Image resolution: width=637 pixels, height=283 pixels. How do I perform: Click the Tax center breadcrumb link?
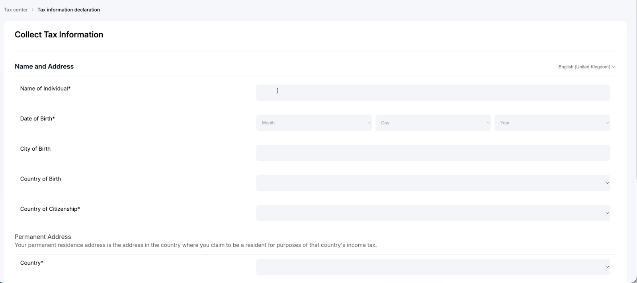point(16,10)
